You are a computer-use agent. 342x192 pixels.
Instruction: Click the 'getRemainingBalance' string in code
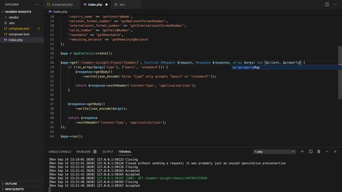click(130, 39)
